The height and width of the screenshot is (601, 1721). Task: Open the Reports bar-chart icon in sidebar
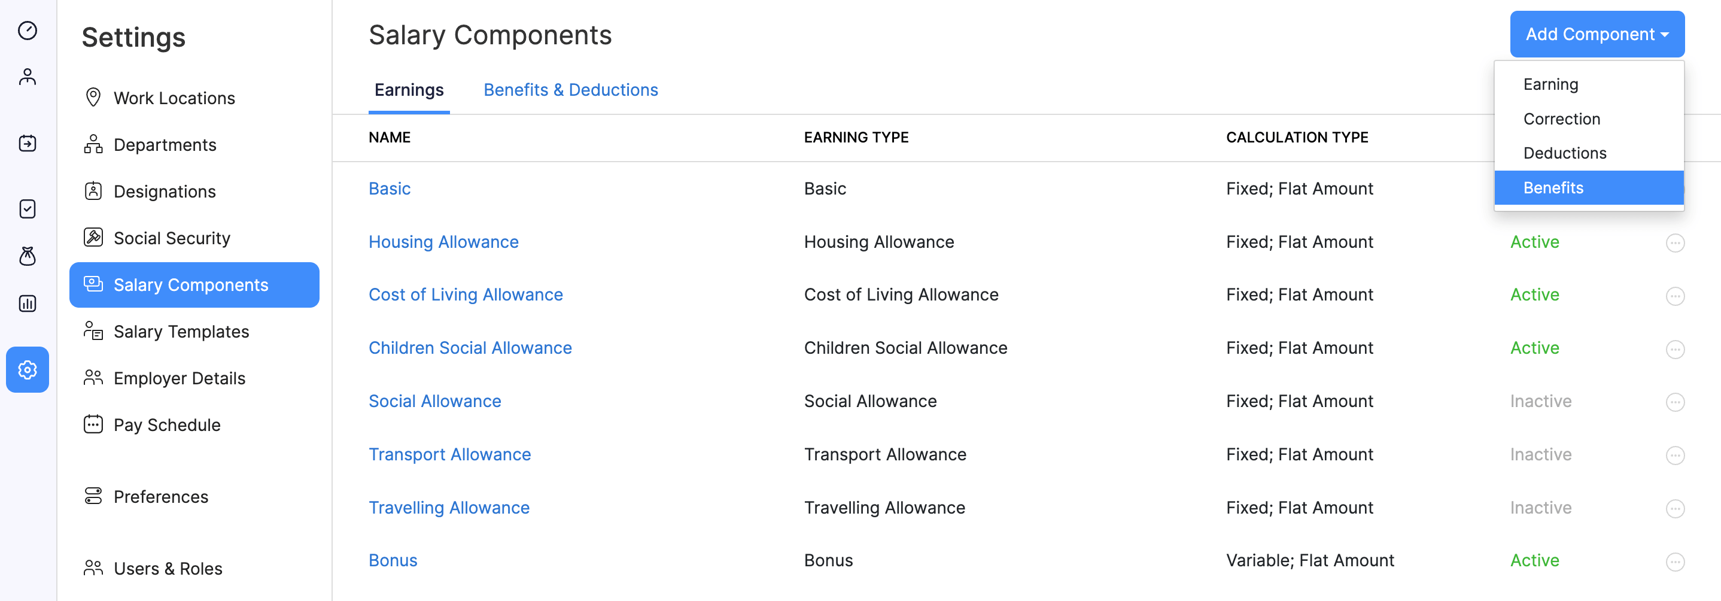pos(28,303)
